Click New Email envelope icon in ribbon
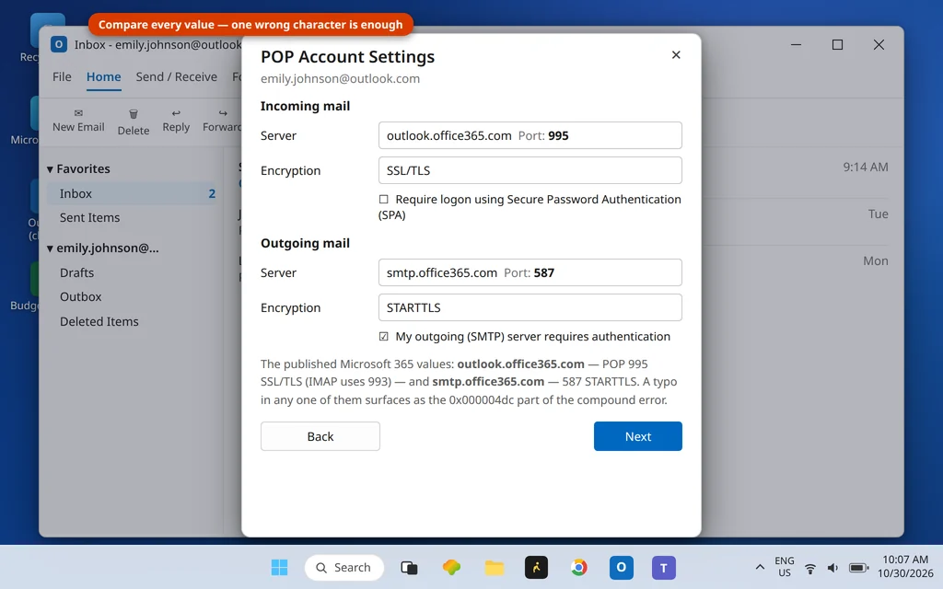The height and width of the screenshot is (589, 943). coord(78,113)
